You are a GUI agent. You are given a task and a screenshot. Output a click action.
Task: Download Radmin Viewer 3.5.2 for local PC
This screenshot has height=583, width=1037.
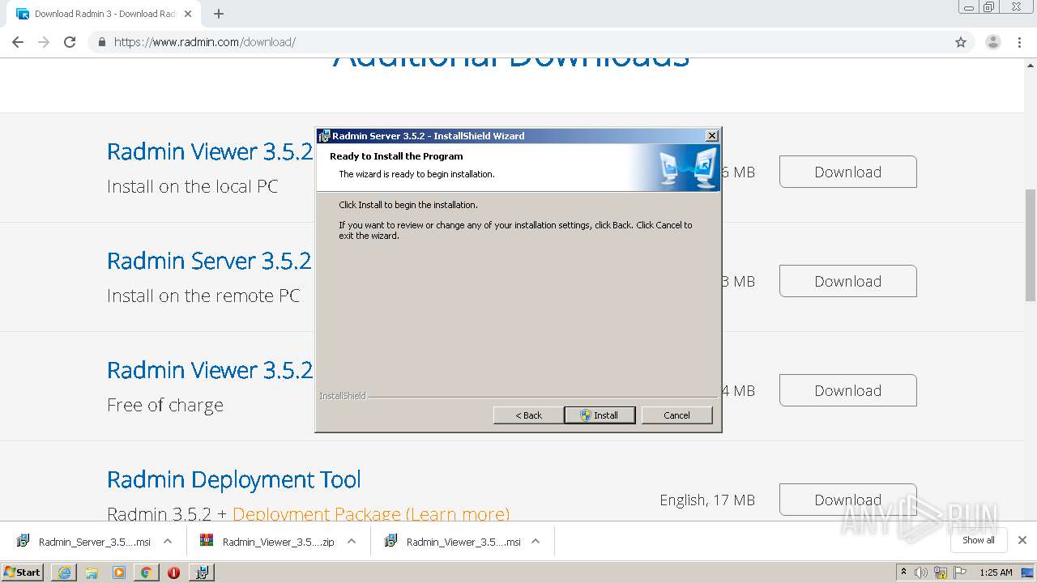(847, 172)
